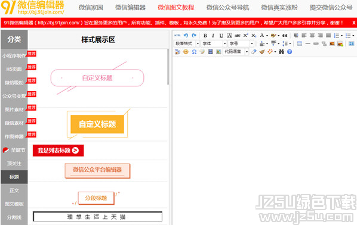This screenshot has height=225, width=357.
Task: Go to 微信家园 nav tab
Action: (91, 8)
